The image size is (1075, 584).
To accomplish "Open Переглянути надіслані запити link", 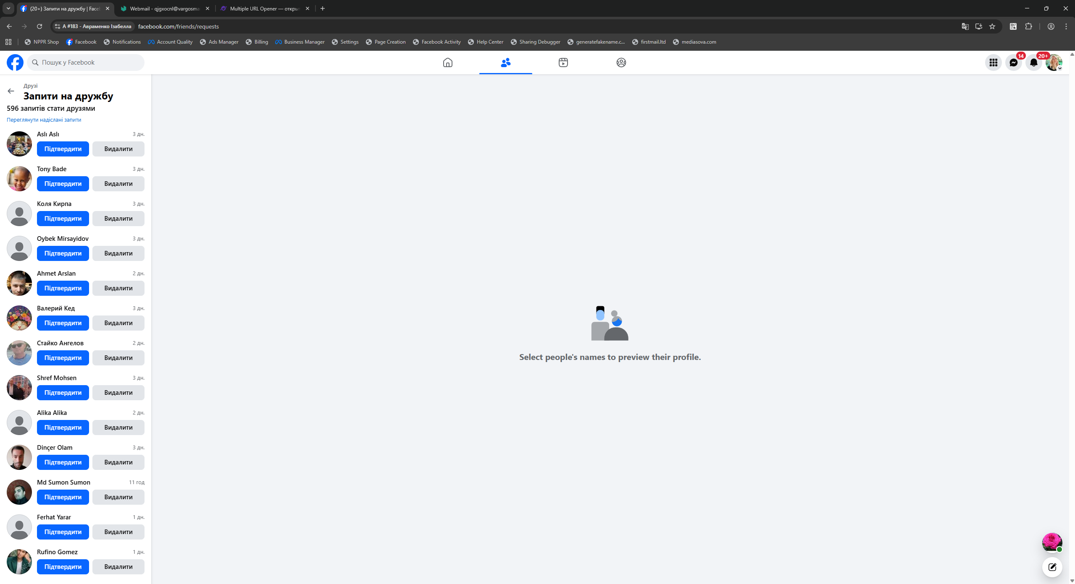I will (x=44, y=120).
